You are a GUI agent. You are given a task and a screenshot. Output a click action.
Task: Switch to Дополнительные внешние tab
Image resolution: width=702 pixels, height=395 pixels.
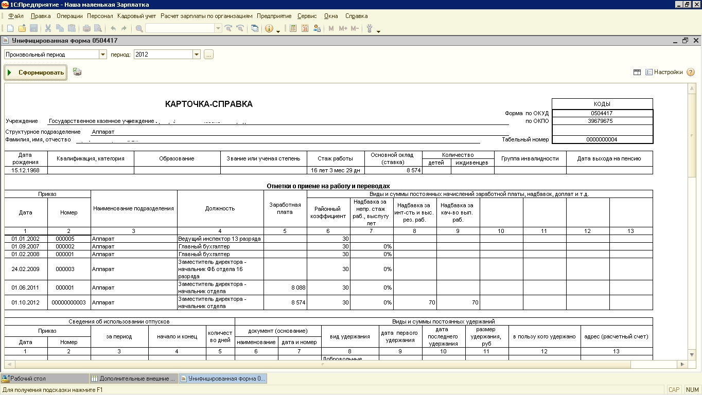tap(134, 379)
